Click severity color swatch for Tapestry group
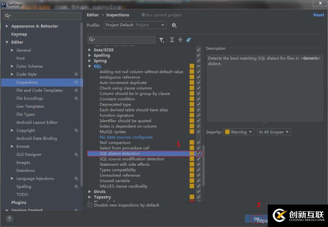Screen dimensions: 328x227 coord(192,197)
